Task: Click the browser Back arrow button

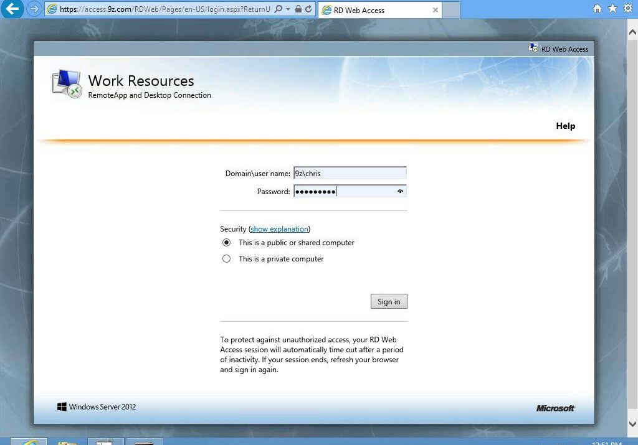Action: pyautogui.click(x=12, y=9)
